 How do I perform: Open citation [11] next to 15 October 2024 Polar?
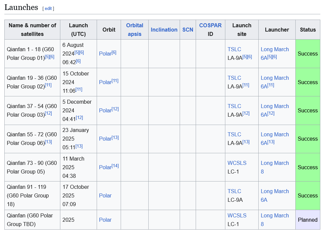[115, 81]
